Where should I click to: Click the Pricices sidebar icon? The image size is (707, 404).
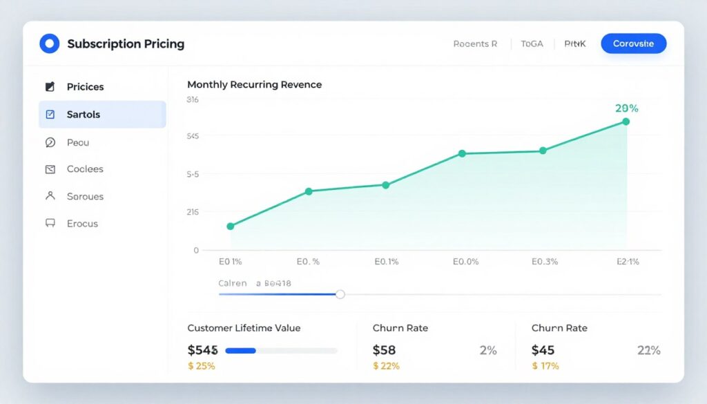pyautogui.click(x=50, y=86)
